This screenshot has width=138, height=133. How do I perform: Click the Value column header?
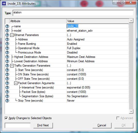coord(98,21)
